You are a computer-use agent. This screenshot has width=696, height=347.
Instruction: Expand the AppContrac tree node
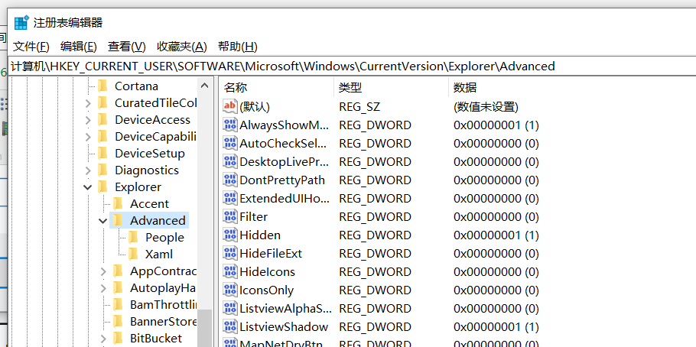pos(103,271)
